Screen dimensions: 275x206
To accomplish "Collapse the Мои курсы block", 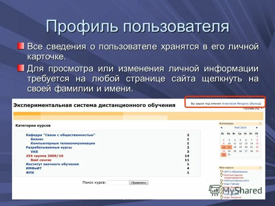I will (260, 168).
